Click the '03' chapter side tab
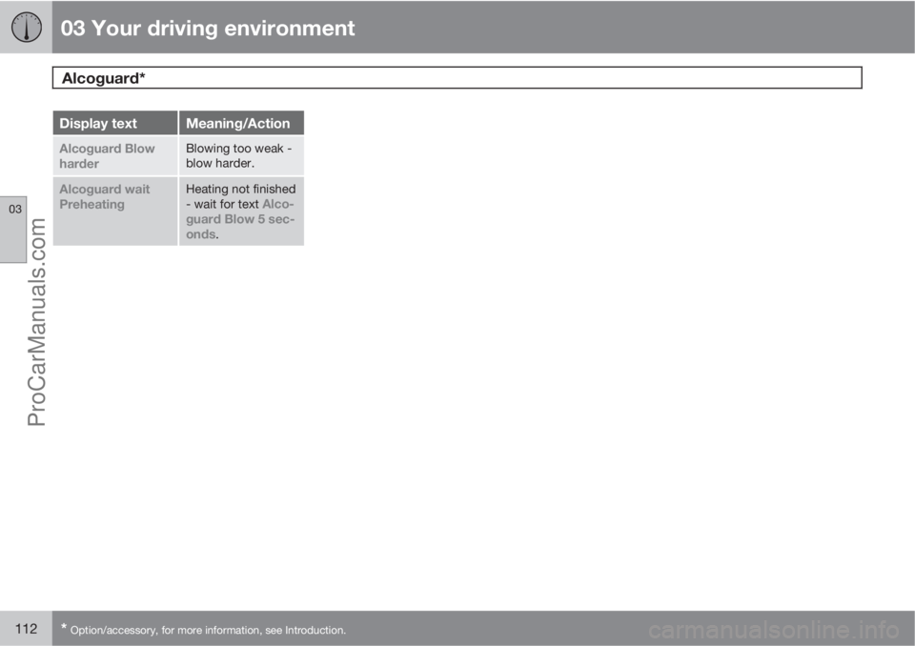The height and width of the screenshot is (646, 915). [13, 230]
